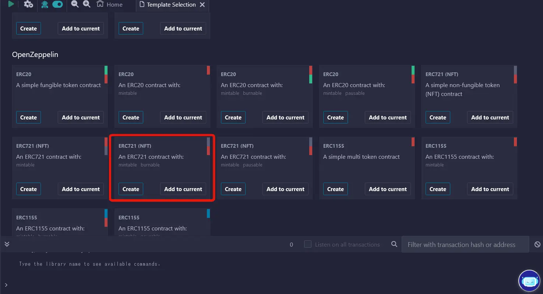Click the 'burnable' tag on ERC721 card

coord(150,165)
